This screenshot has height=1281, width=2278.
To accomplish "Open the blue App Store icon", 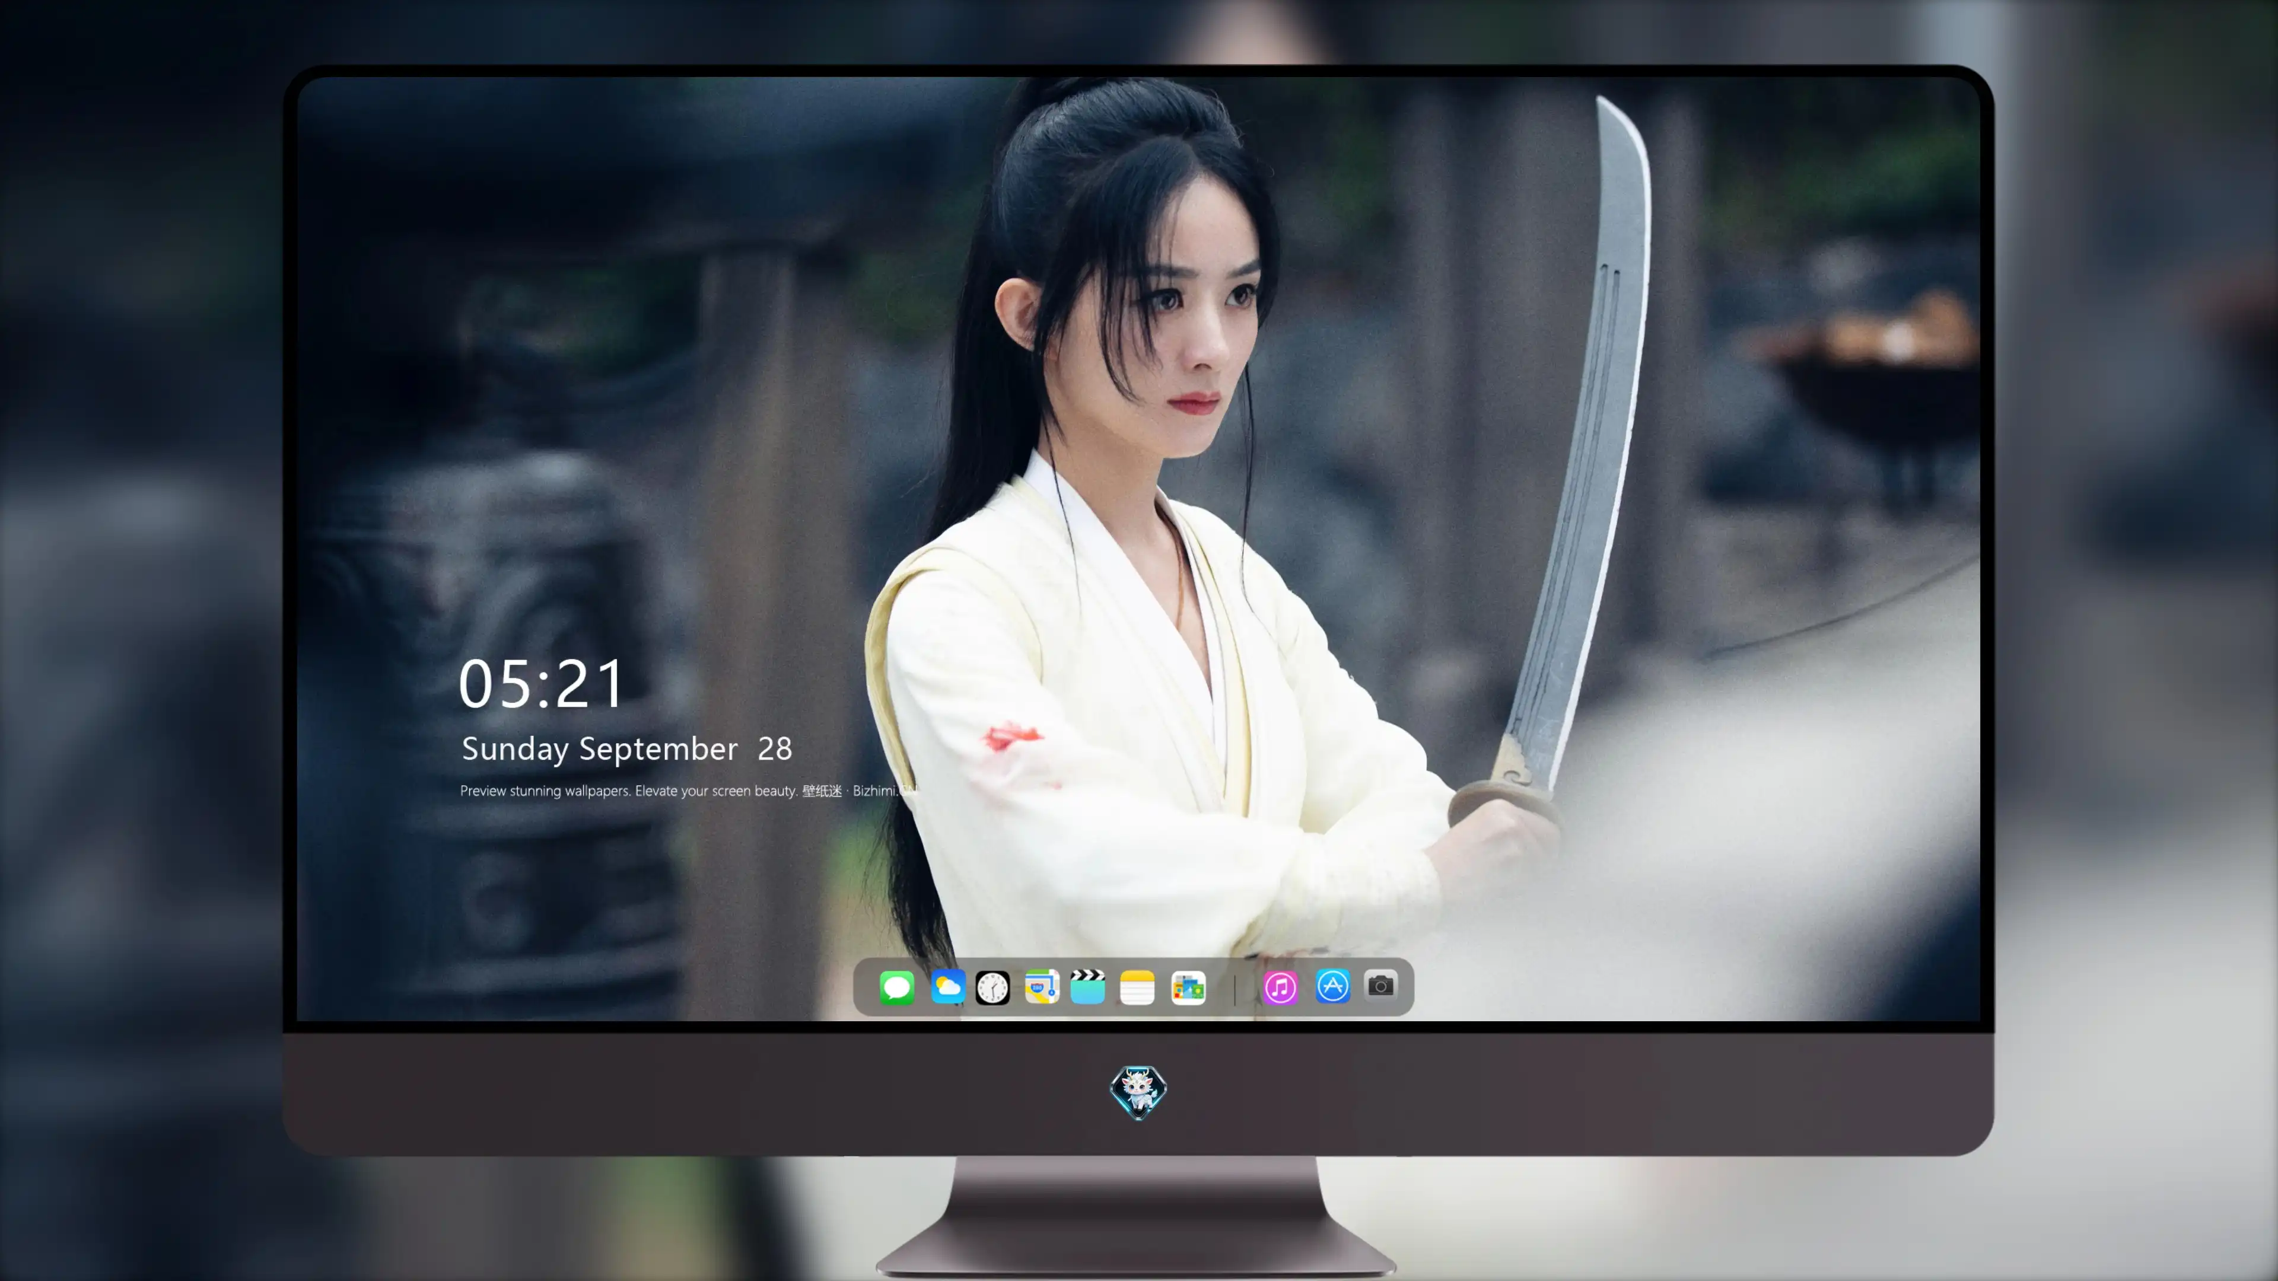I will point(1332,986).
